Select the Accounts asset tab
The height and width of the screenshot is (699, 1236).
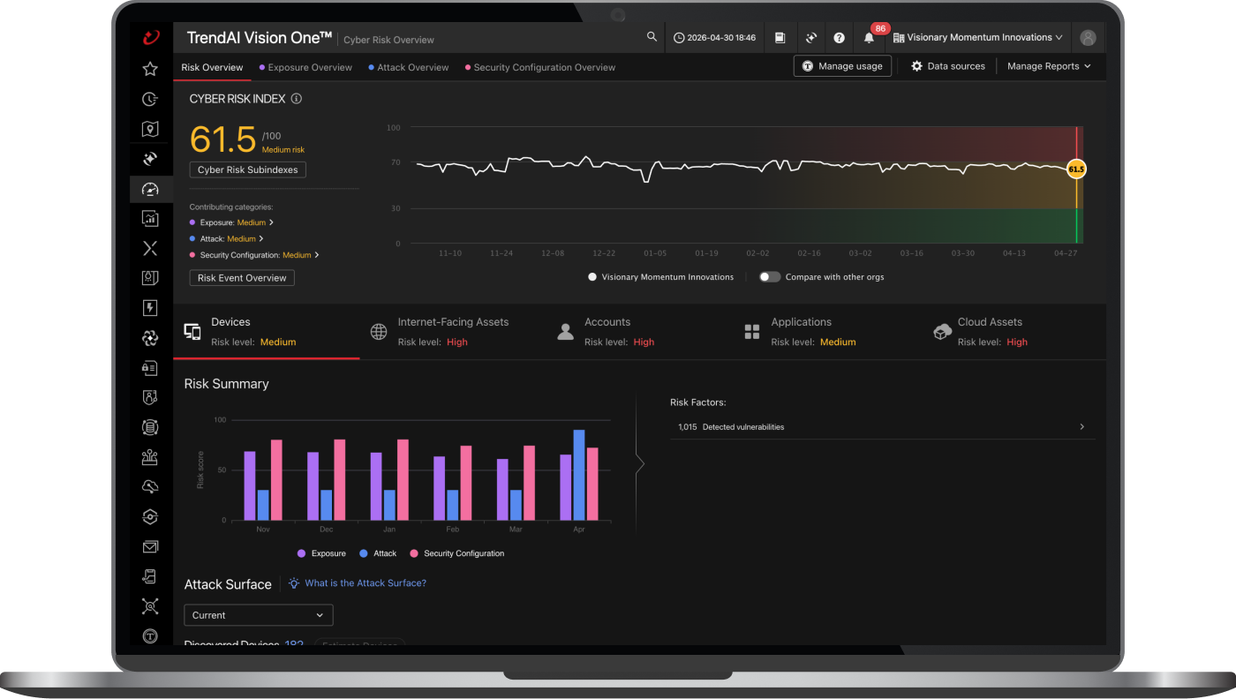pyautogui.click(x=640, y=332)
